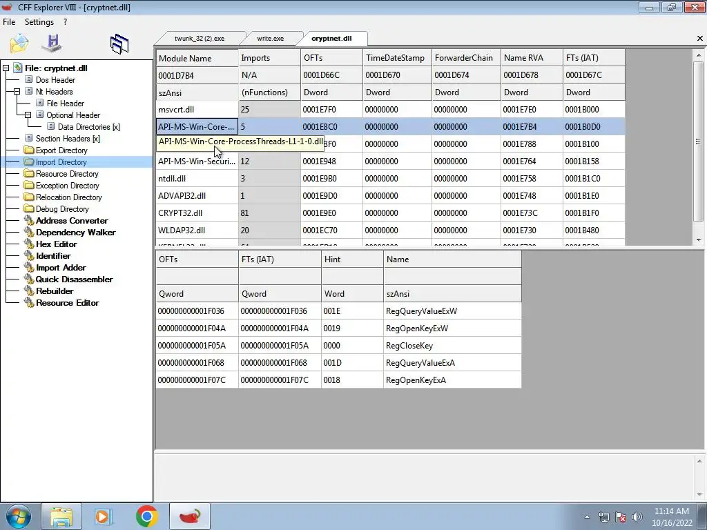Collapse the Nt Headers tree node
Image resolution: width=707 pixels, height=530 pixels.
pos(17,92)
